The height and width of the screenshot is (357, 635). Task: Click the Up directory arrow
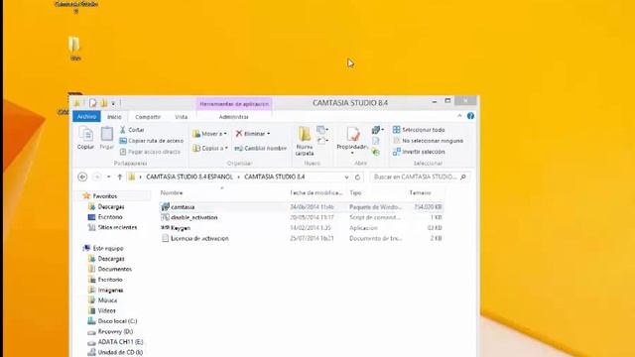pos(120,177)
